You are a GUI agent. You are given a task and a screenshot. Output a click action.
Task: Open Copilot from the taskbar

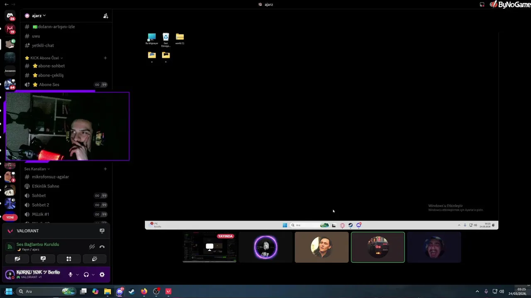click(x=95, y=291)
